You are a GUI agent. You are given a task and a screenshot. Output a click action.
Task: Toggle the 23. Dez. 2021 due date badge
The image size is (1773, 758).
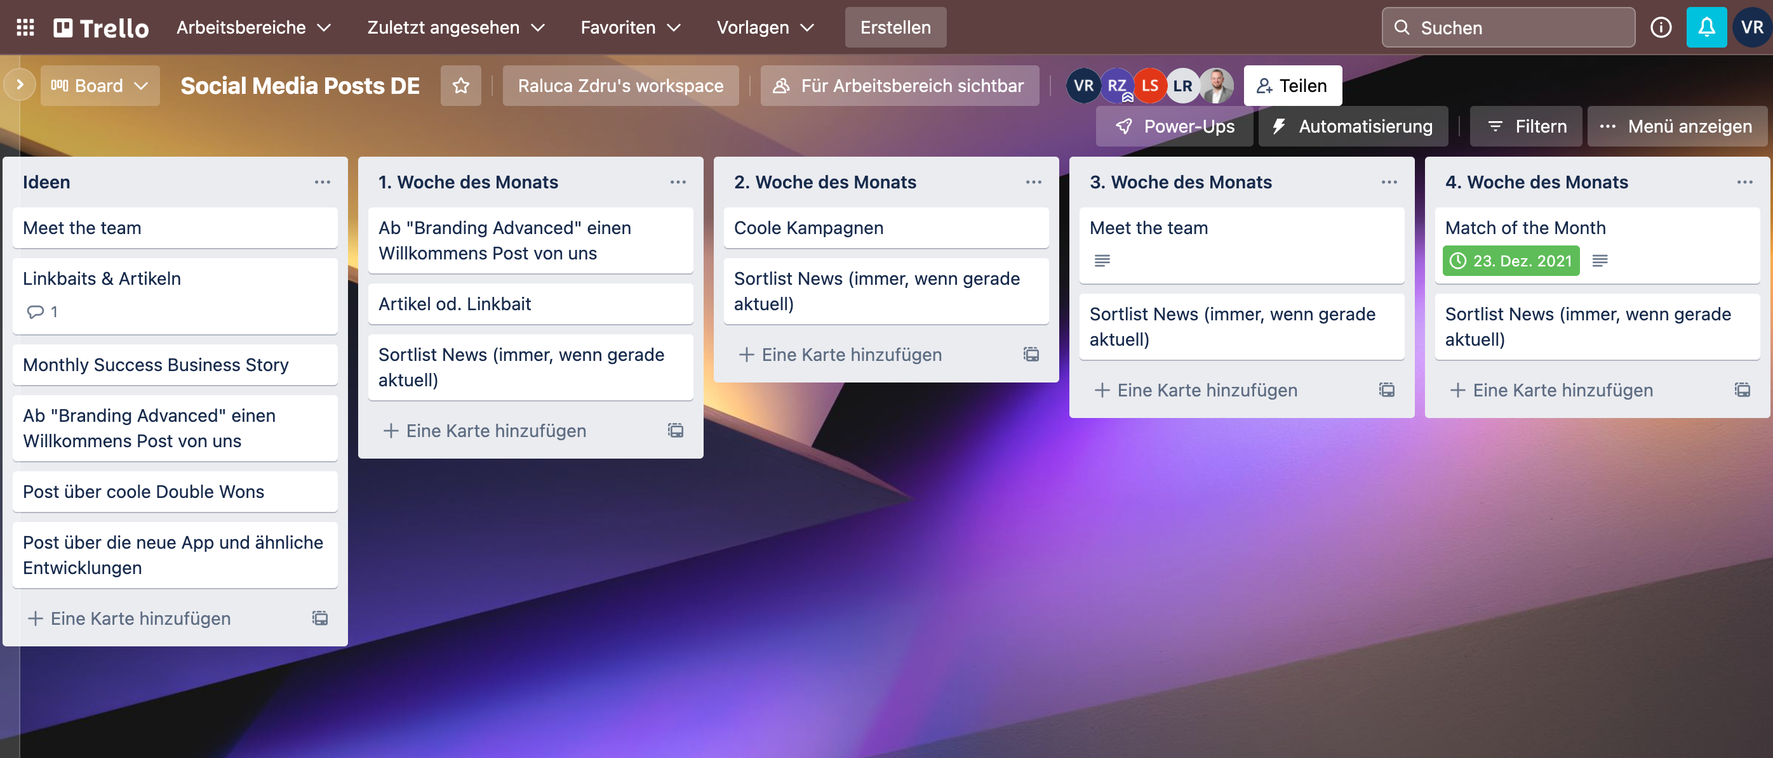(1510, 261)
